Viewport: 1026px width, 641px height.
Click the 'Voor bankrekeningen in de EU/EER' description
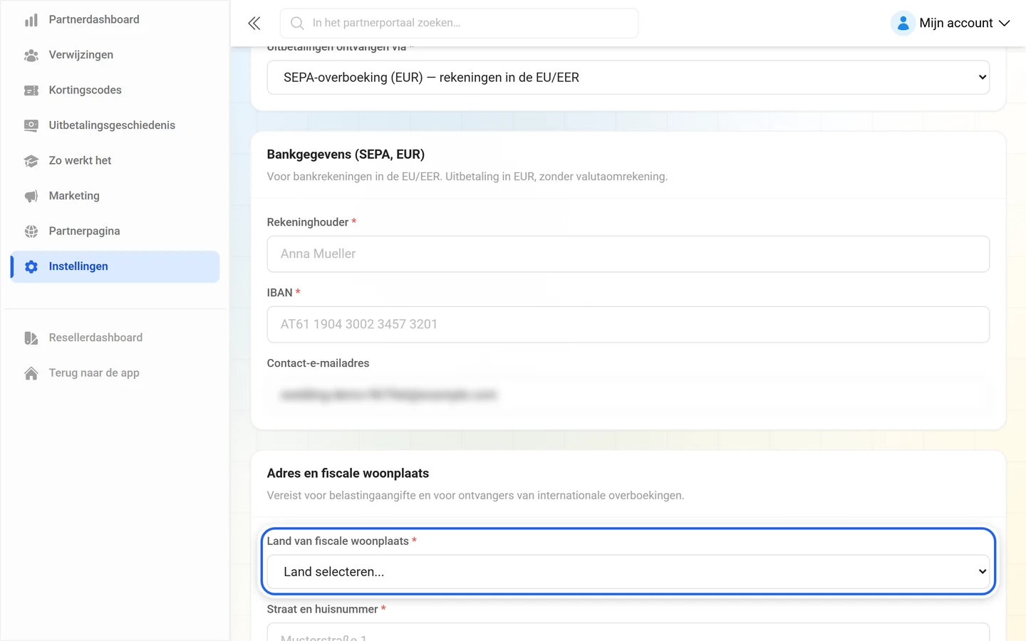point(467,177)
